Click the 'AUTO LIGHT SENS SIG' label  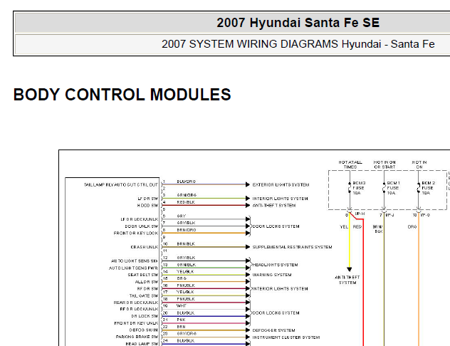(x=135, y=261)
